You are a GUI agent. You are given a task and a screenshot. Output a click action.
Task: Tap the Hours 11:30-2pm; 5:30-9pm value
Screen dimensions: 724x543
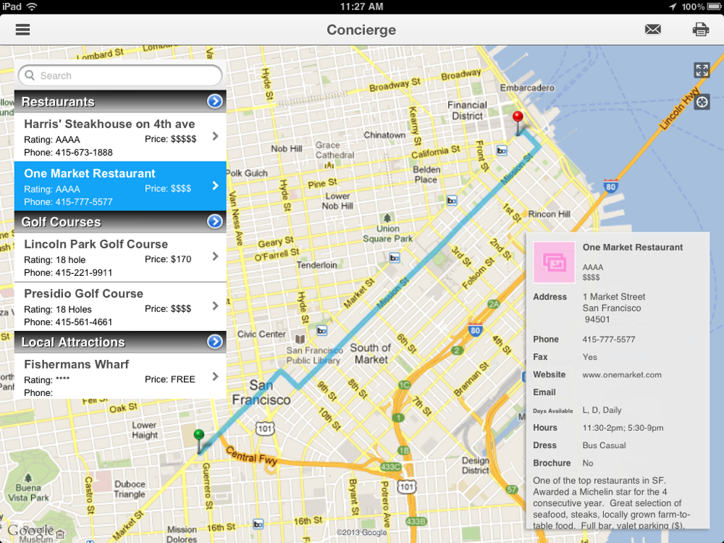(x=623, y=428)
